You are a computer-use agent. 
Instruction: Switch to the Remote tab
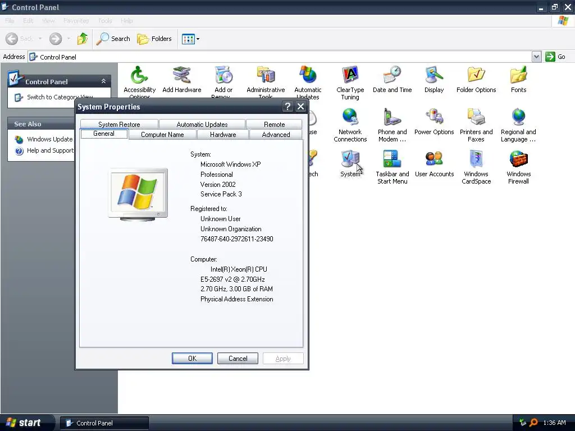274,124
